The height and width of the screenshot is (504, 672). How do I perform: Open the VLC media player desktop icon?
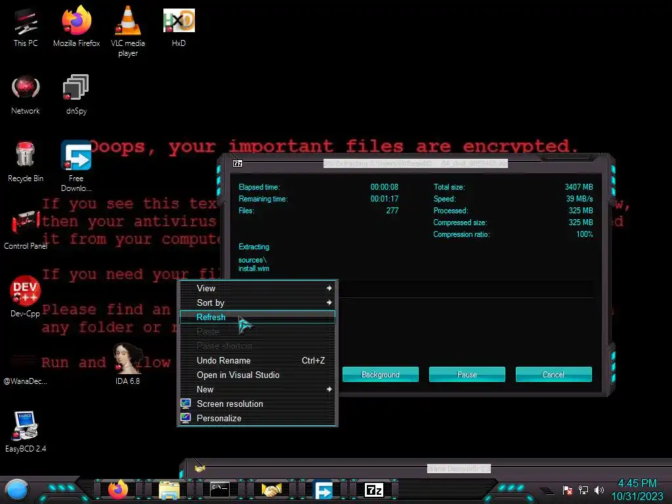tap(128, 31)
